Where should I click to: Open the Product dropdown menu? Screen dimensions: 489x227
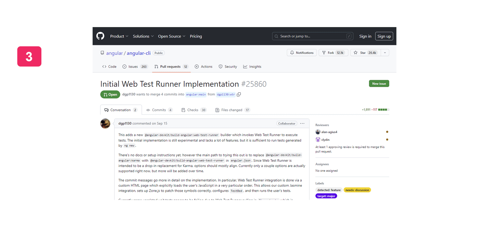(119, 36)
